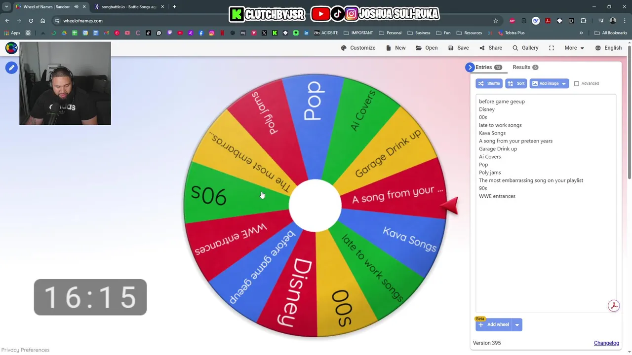The height and width of the screenshot is (355, 632).
Task: Click Open in top menu
Action: click(427, 48)
